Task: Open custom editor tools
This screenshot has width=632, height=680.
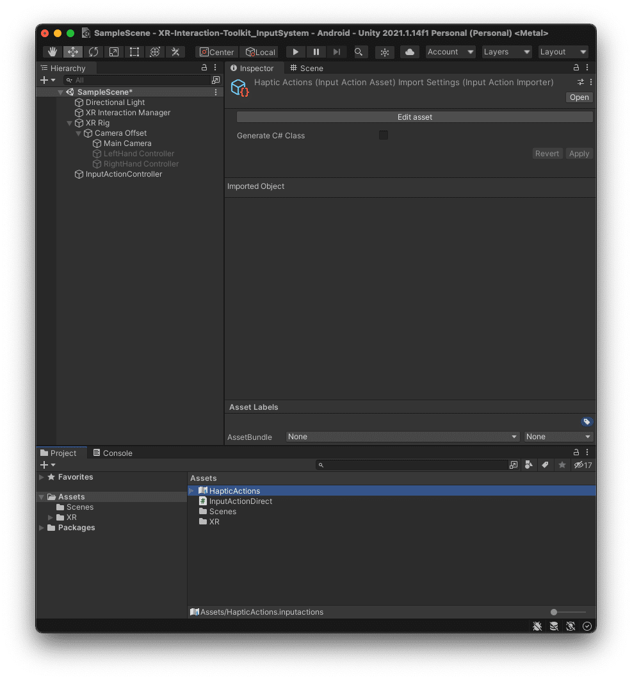Action: pos(175,52)
